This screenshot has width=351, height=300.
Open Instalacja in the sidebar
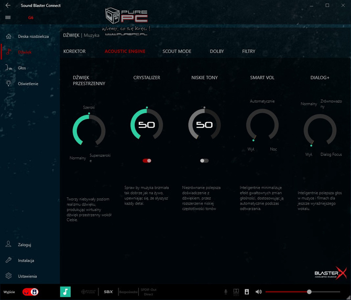26,260
